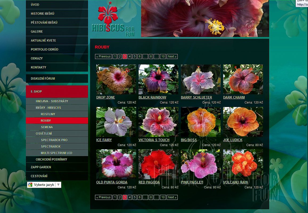Image resolution: width=308 pixels, height=213 pixels.
Task: Open VOLCANO RAIN product thumbnail
Action: click(x=243, y=164)
